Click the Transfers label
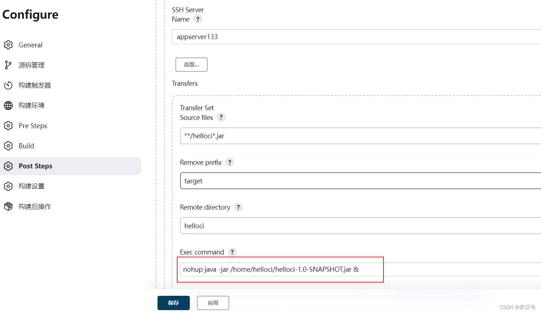541x313 pixels. click(x=185, y=83)
